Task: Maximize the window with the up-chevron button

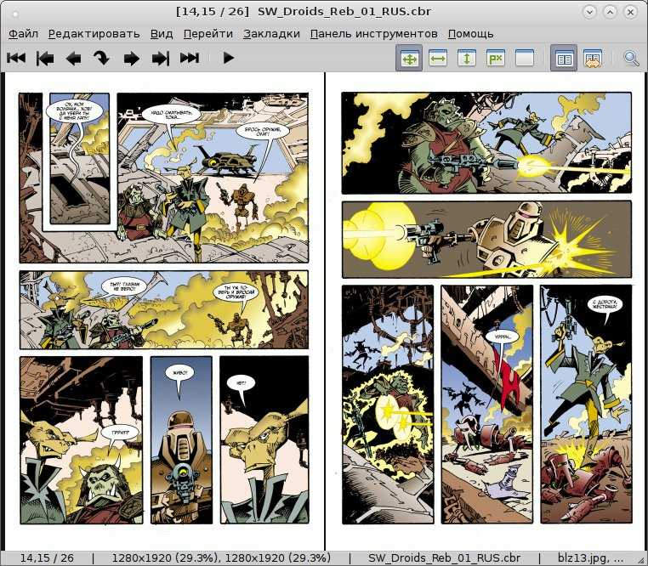Action: (x=610, y=12)
